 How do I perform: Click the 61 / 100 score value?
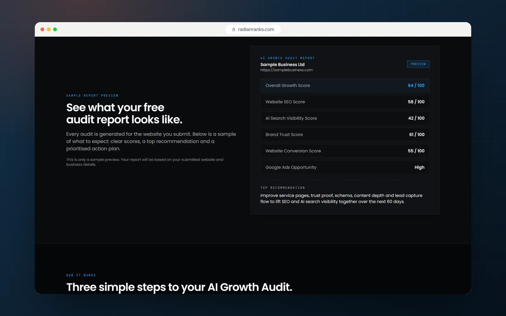click(417, 135)
